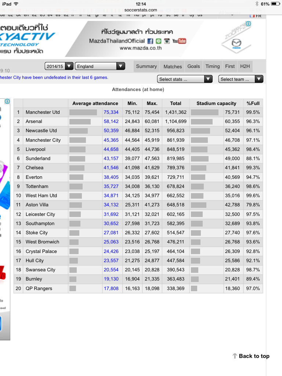Tap the Instagram camera icon in the ad
Screen dimensions: 282x376
click(x=167, y=41)
